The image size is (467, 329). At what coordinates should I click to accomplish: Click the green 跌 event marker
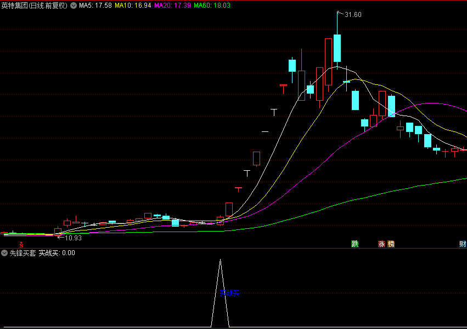pos(355,244)
